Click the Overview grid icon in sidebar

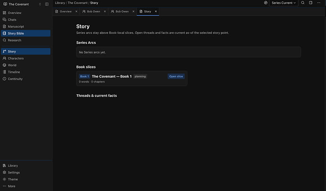(4, 13)
